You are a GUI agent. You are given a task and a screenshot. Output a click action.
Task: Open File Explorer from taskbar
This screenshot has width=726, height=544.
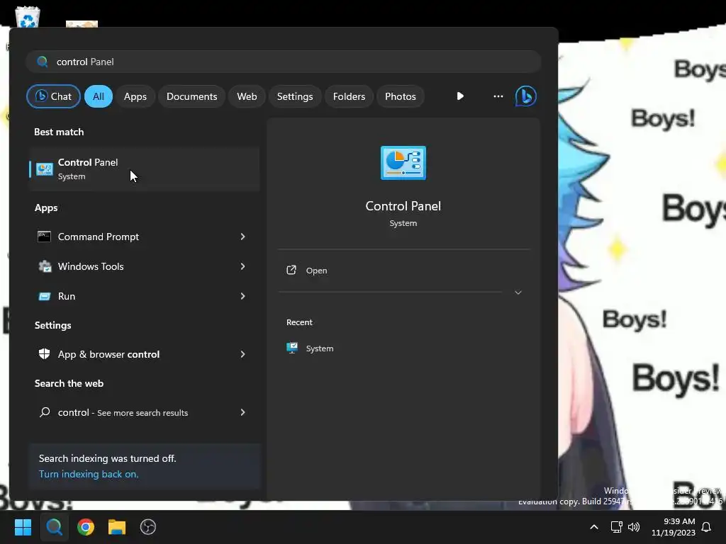(117, 527)
